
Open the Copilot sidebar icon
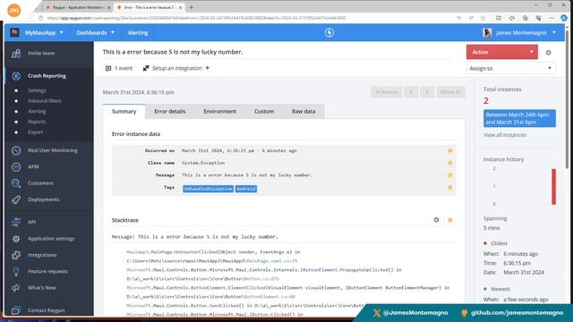[x=564, y=18]
